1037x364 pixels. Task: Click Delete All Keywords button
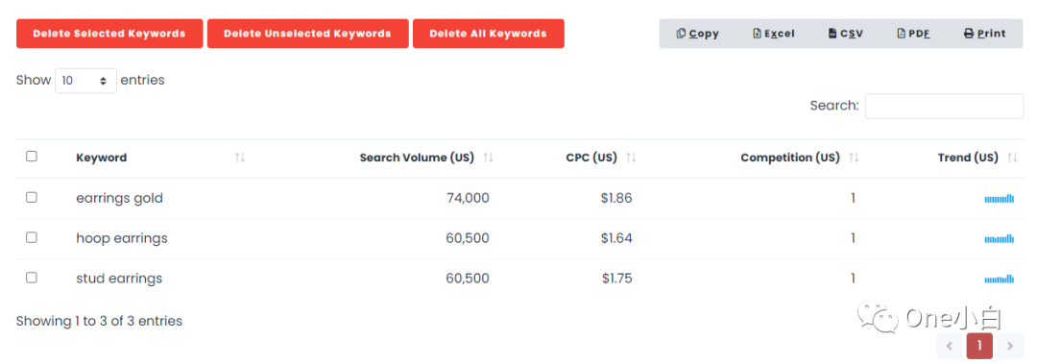488,34
